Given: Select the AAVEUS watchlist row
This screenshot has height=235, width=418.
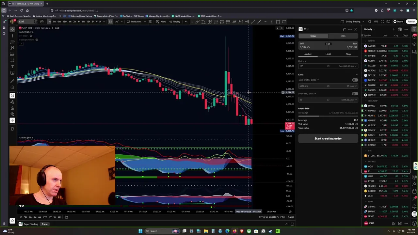Looking at the screenshot, I should coord(386,46).
